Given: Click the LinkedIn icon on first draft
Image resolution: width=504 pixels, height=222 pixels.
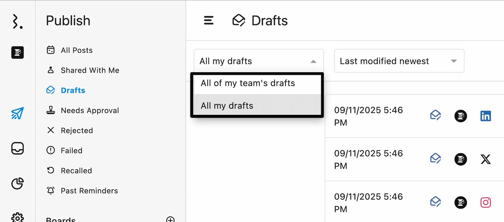Looking at the screenshot, I should 485,116.
